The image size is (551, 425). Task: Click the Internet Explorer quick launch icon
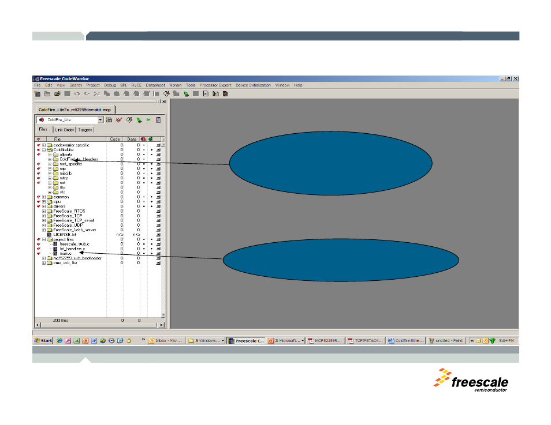(59, 340)
